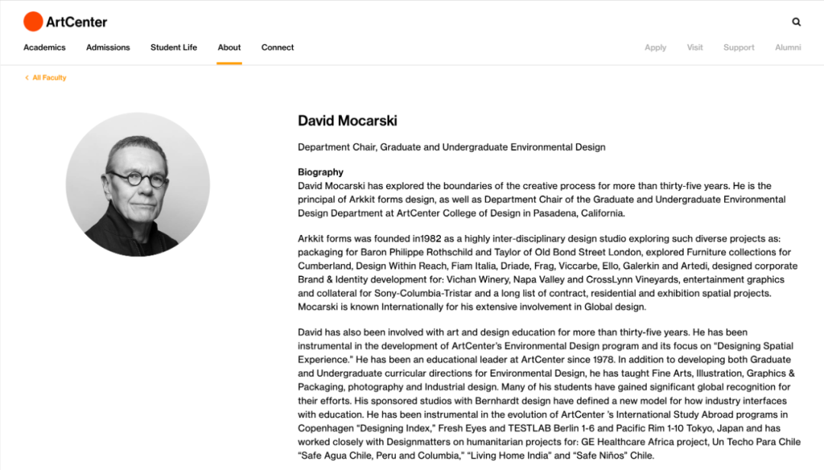Open the search magnifier icon

click(796, 21)
